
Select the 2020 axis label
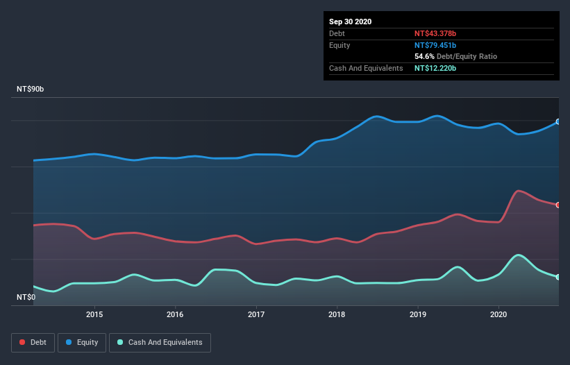498,314
